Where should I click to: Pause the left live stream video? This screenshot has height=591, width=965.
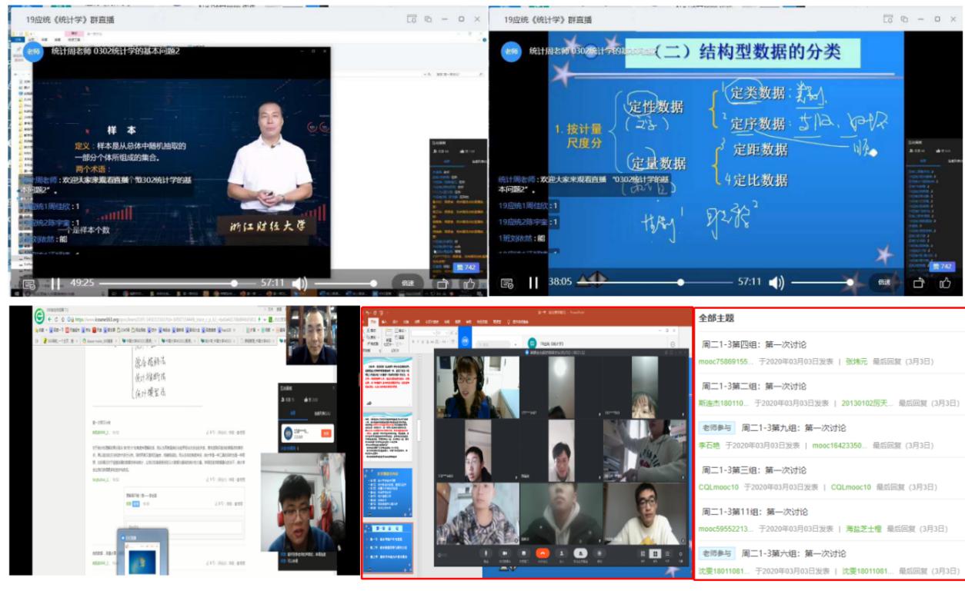tap(55, 283)
